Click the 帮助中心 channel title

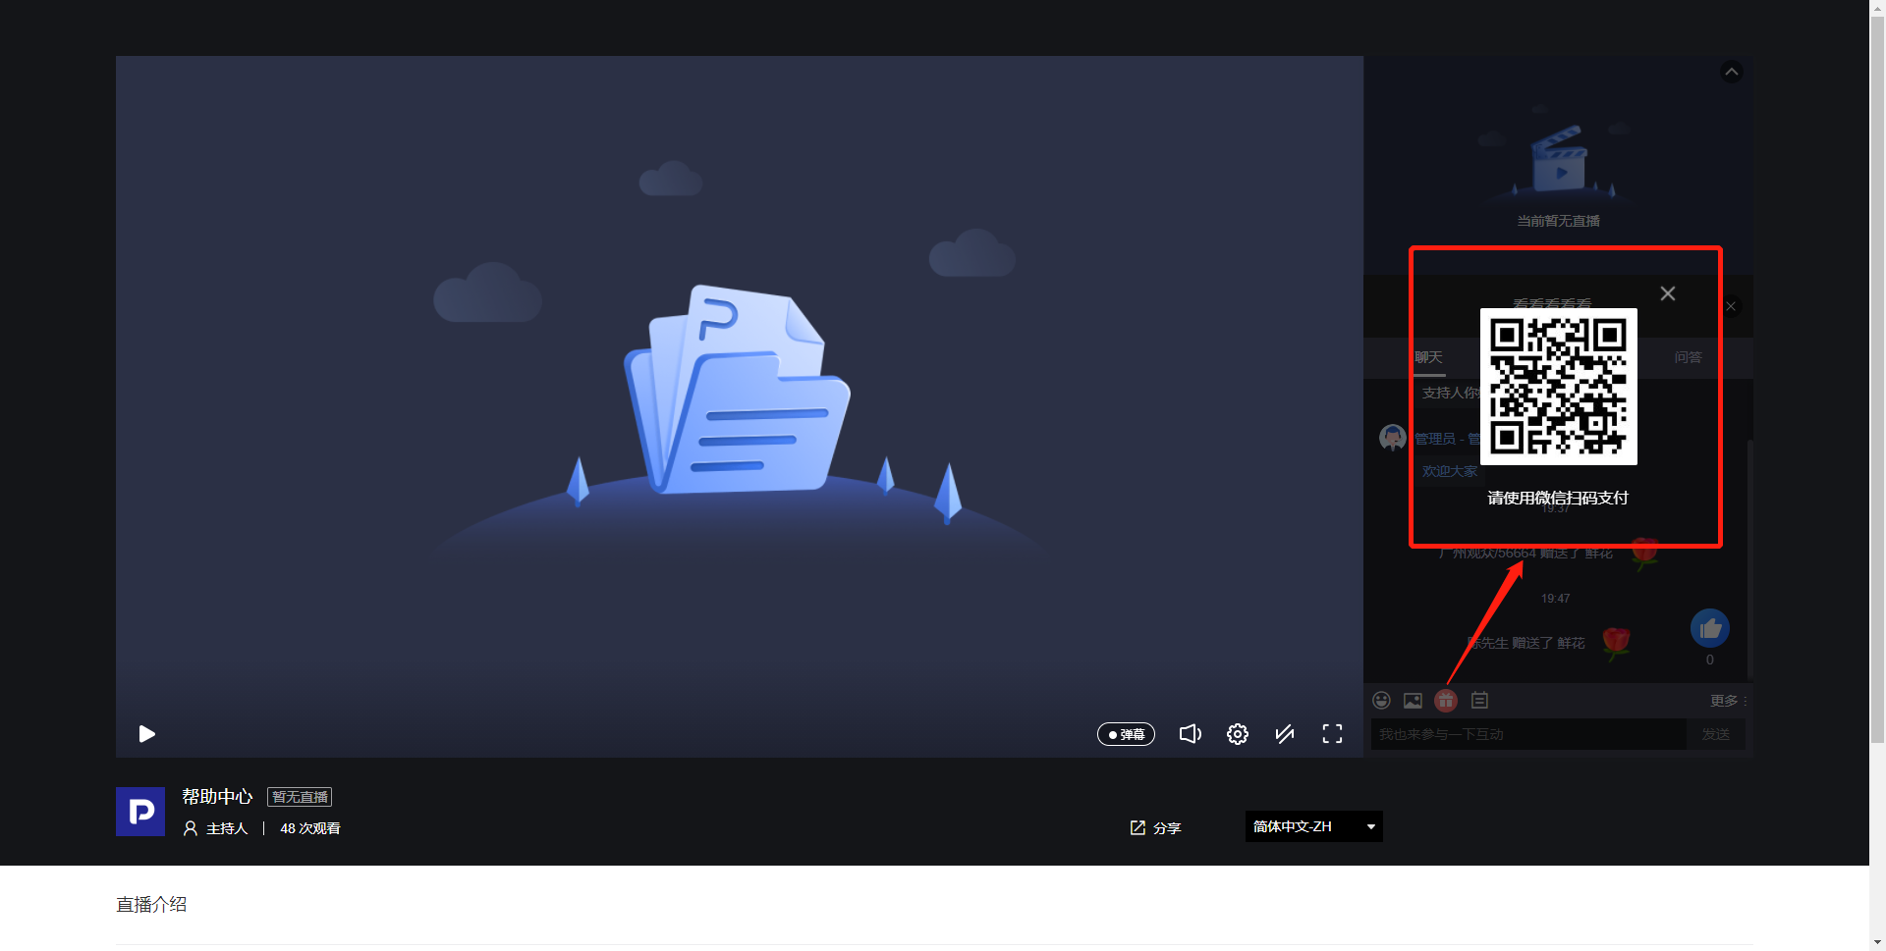[217, 797]
